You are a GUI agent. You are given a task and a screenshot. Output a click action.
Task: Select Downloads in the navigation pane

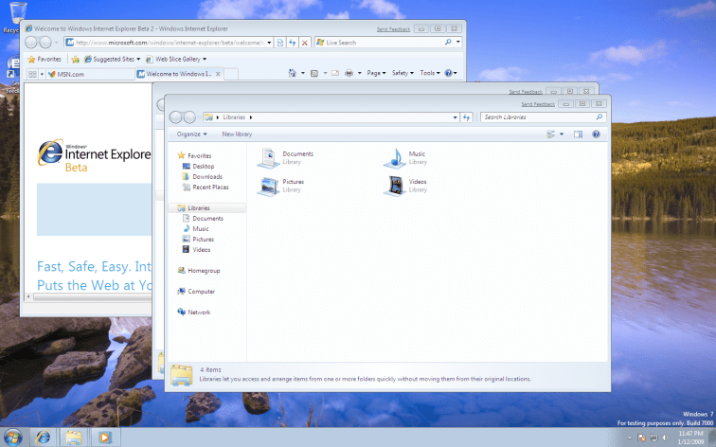(203, 177)
